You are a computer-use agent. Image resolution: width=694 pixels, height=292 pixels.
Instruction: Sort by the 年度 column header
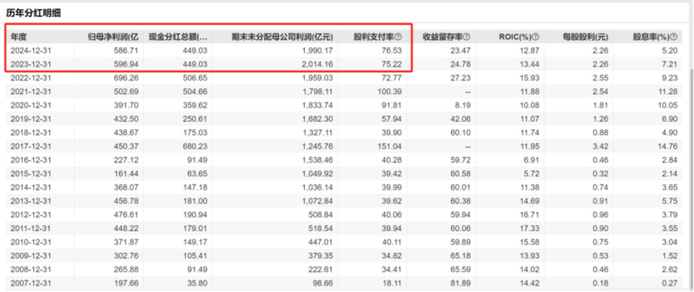(18, 37)
